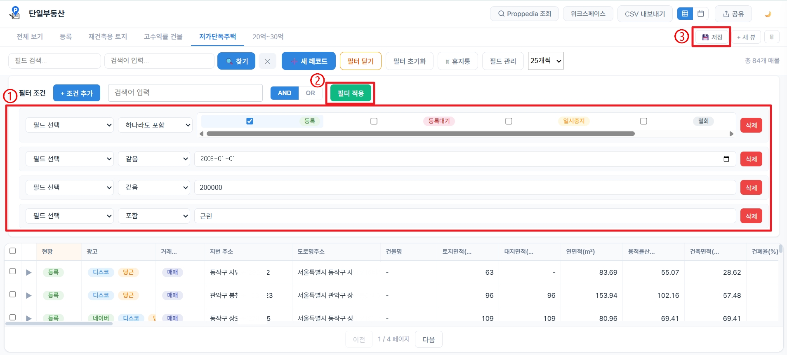Open 필드 선택 dropdown in first condition
The width and height of the screenshot is (787, 355).
(x=70, y=125)
